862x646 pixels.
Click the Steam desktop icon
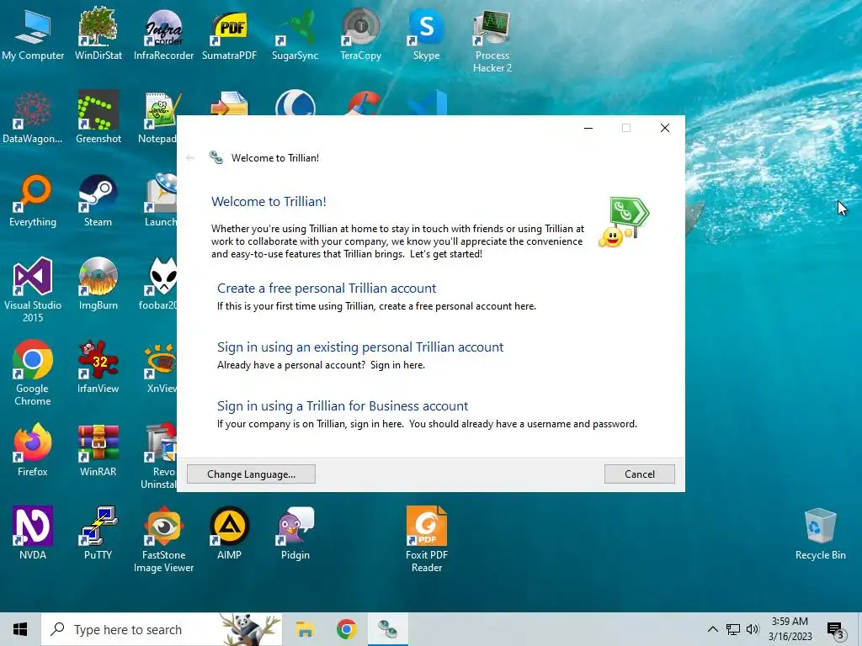[98, 202]
